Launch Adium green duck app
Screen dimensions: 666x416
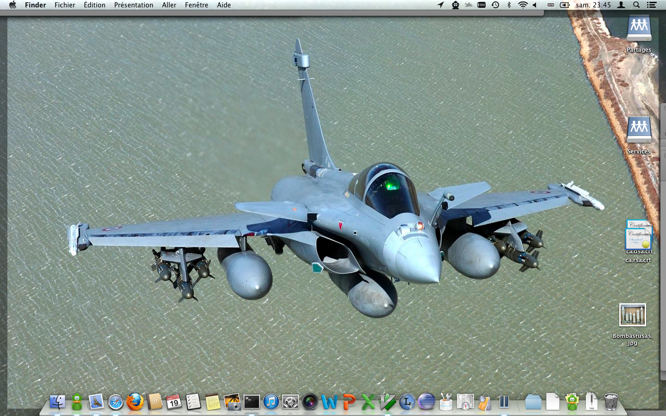pyautogui.click(x=77, y=402)
